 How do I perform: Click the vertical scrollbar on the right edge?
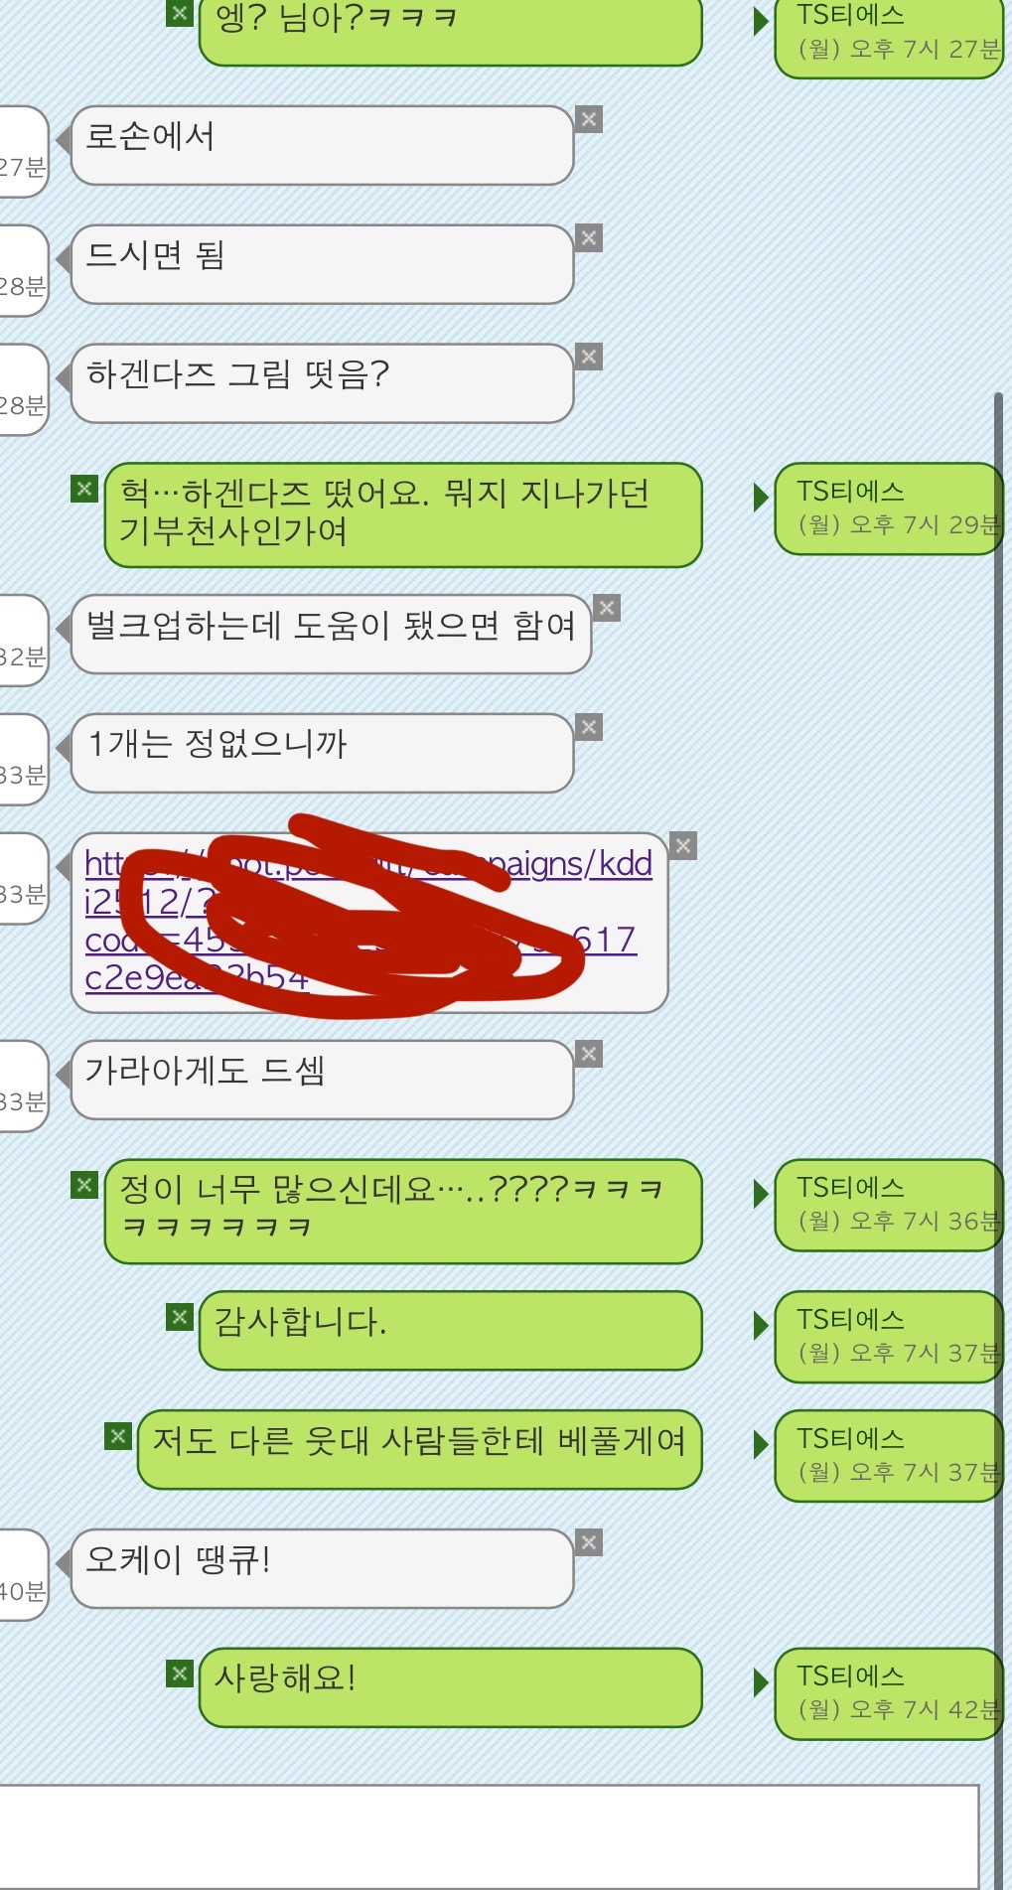998,1141
